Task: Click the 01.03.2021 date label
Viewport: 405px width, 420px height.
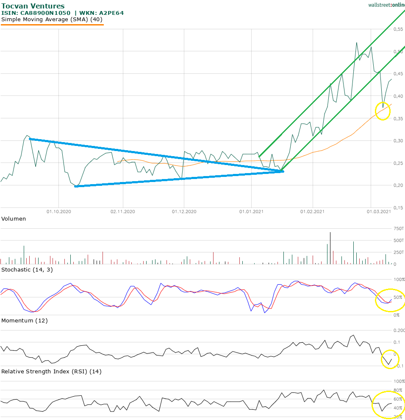Action: pos(379,212)
